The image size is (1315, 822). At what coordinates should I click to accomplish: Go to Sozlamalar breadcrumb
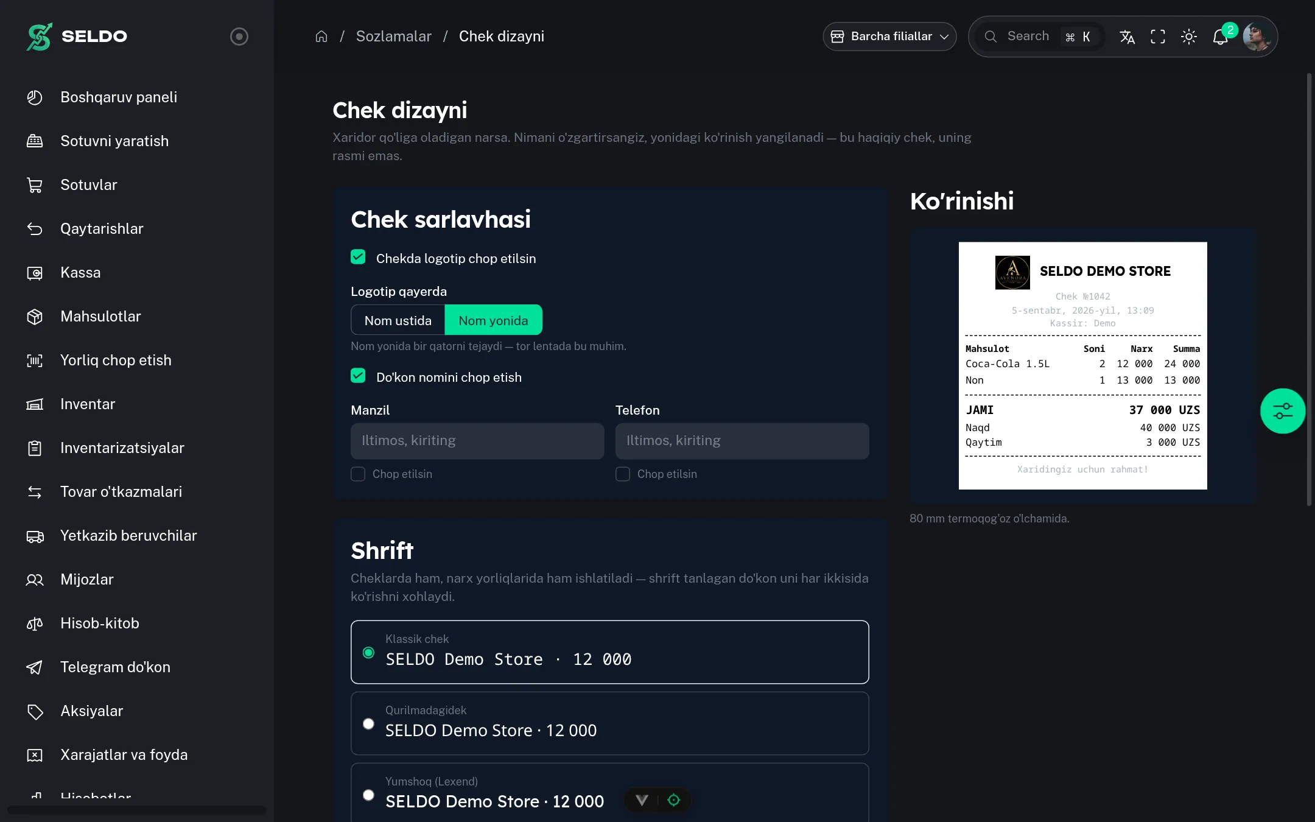[393, 37]
